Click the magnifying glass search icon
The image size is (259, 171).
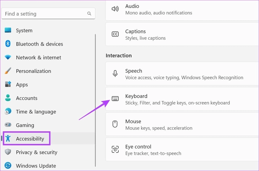click(89, 13)
